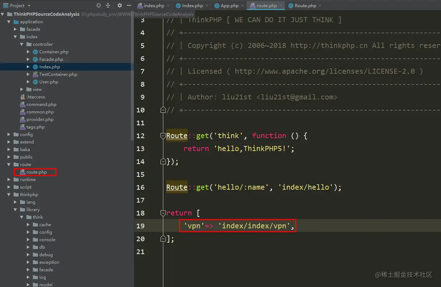The image size is (441, 287).
Task: Collapse the controller folder arrow
Action: click(x=22, y=44)
